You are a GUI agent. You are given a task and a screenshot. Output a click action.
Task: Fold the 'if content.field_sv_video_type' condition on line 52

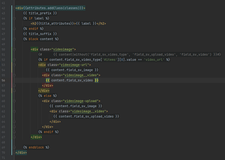coord(14,60)
